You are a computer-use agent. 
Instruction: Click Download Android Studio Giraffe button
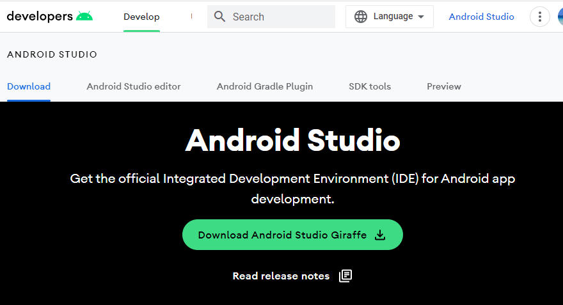click(292, 235)
